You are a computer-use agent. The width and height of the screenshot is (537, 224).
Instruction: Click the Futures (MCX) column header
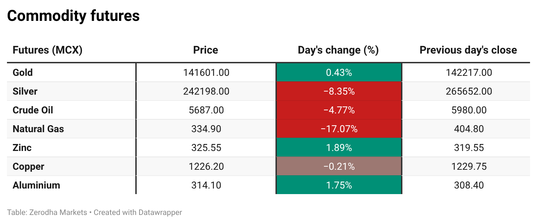click(x=47, y=50)
